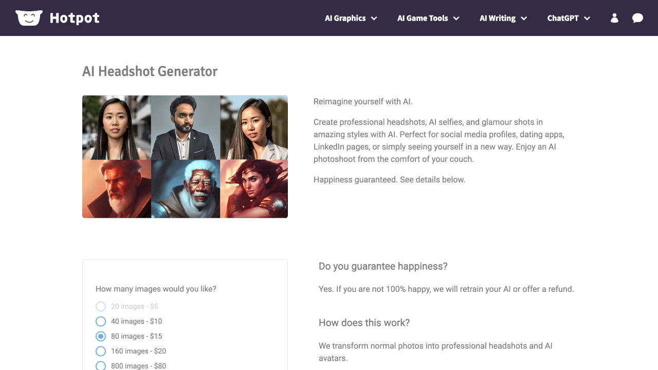
Task: Open the ChatGPT menu item
Action: click(569, 18)
